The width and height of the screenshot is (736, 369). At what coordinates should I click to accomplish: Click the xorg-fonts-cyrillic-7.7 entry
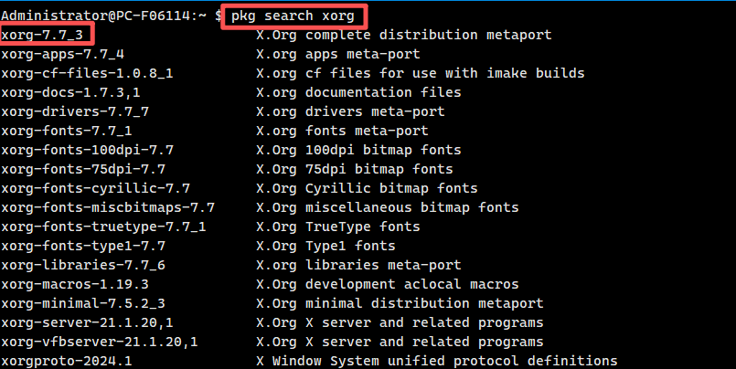tap(95, 188)
